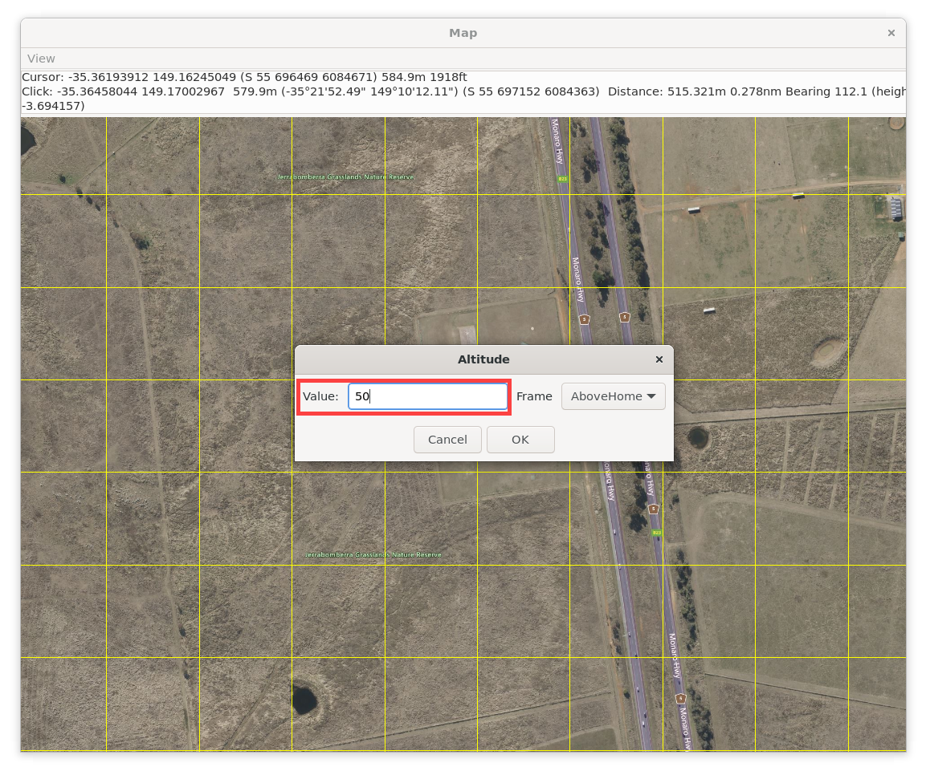Click the Cursor coordinates status line

244,78
